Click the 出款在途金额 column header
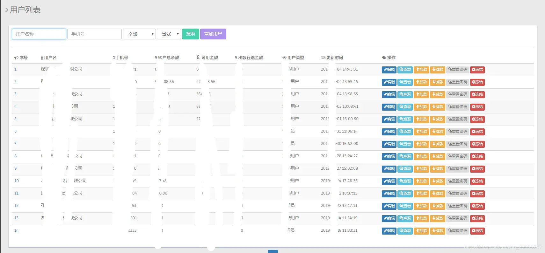The image size is (545, 253). (249, 58)
